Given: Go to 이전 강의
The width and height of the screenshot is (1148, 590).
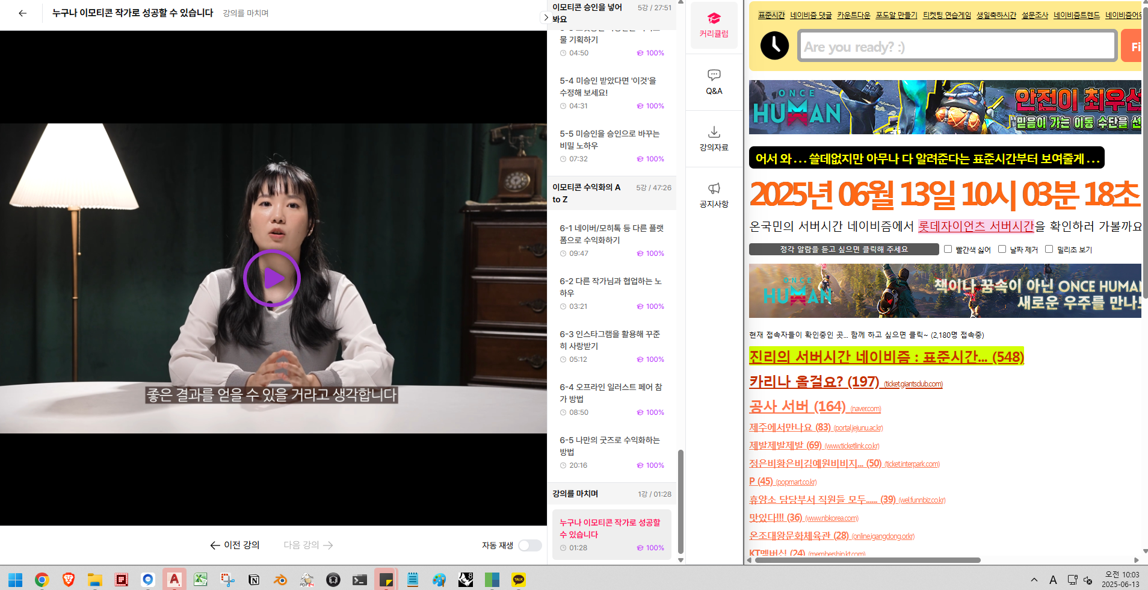Looking at the screenshot, I should [x=235, y=545].
